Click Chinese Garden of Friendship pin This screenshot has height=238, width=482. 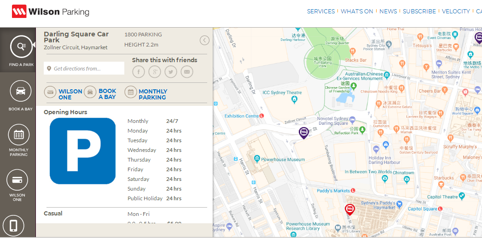pos(354,86)
